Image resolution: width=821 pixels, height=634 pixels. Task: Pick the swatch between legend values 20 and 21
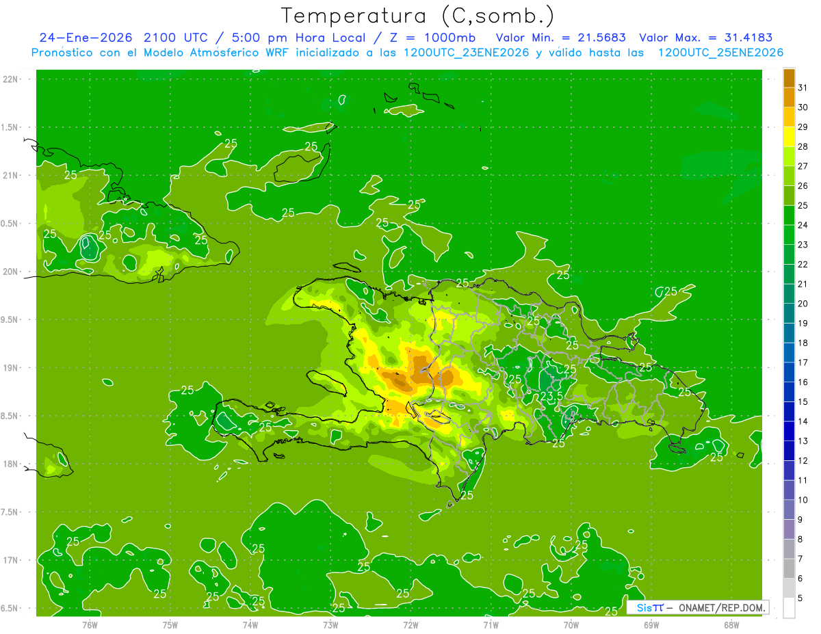(789, 294)
